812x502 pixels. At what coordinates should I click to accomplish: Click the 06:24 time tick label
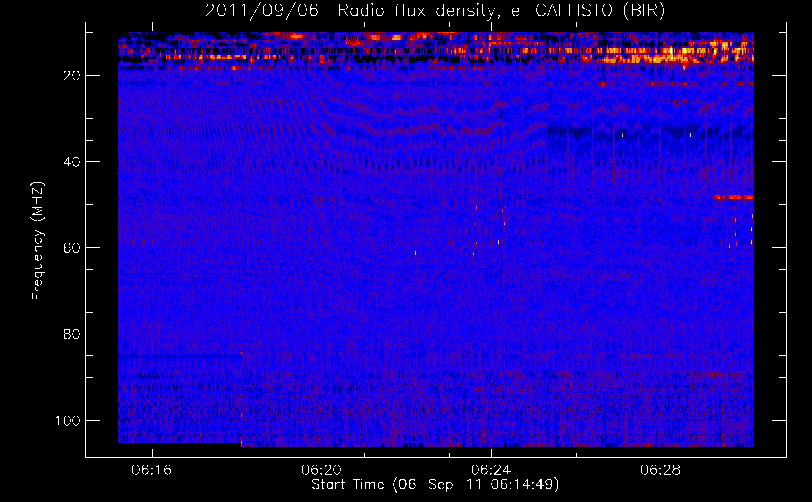pyautogui.click(x=491, y=470)
